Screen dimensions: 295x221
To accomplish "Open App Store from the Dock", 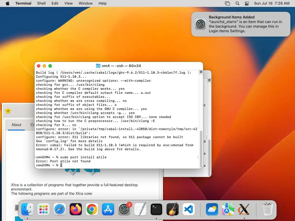I will [x=108, y=209].
